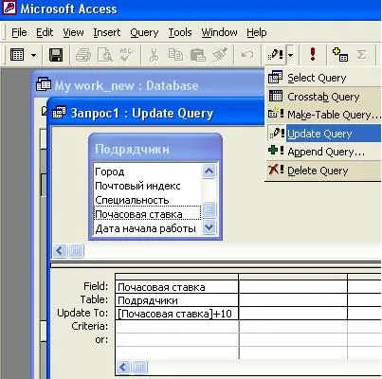The width and height of the screenshot is (382, 379).
Task: Click the Save floppy disk icon
Action: pyautogui.click(x=56, y=55)
